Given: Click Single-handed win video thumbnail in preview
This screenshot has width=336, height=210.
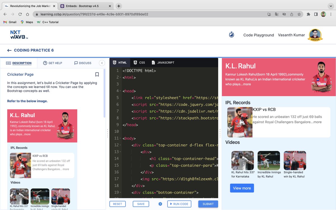Looking at the screenshot, I should pyautogui.click(x=295, y=160).
